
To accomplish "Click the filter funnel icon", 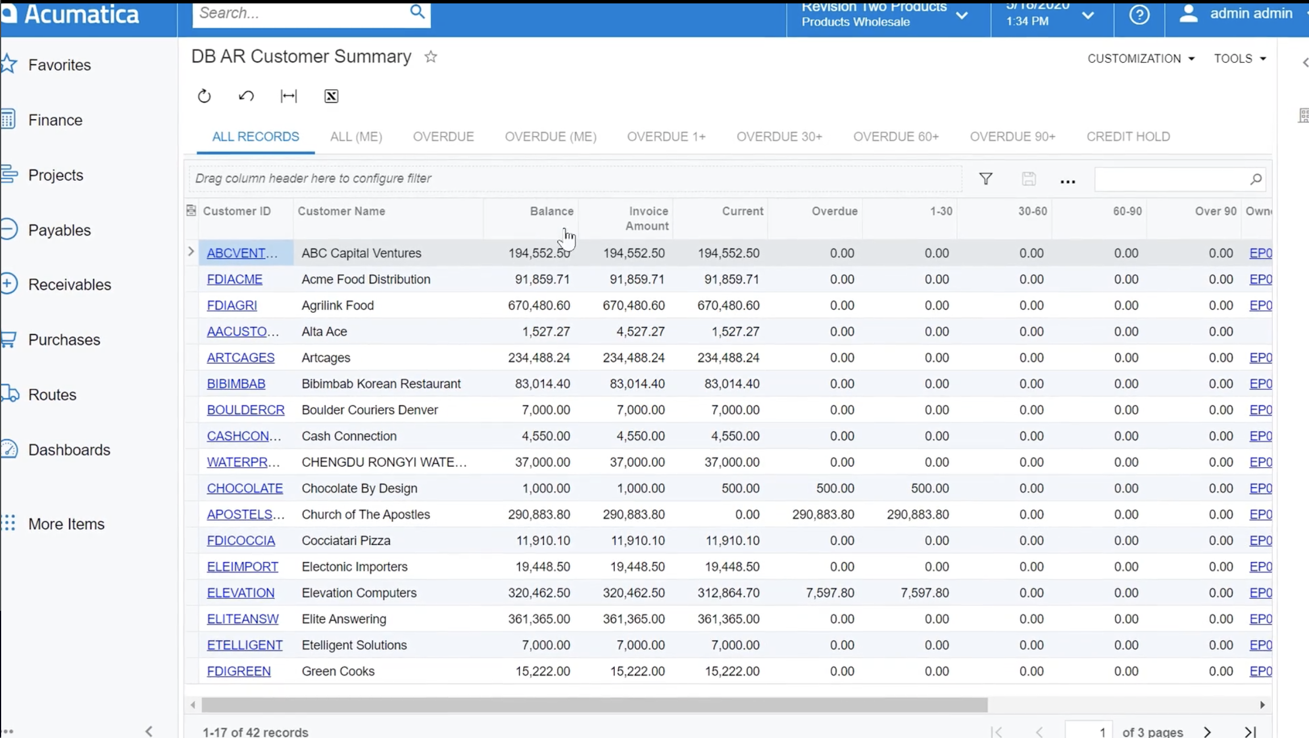I will pos(986,179).
